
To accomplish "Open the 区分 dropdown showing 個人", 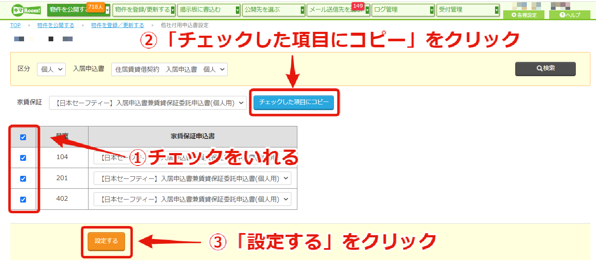I will coord(51,69).
